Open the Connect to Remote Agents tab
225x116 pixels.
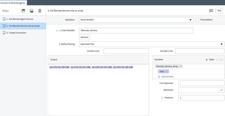pyautogui.click(x=13, y=3)
